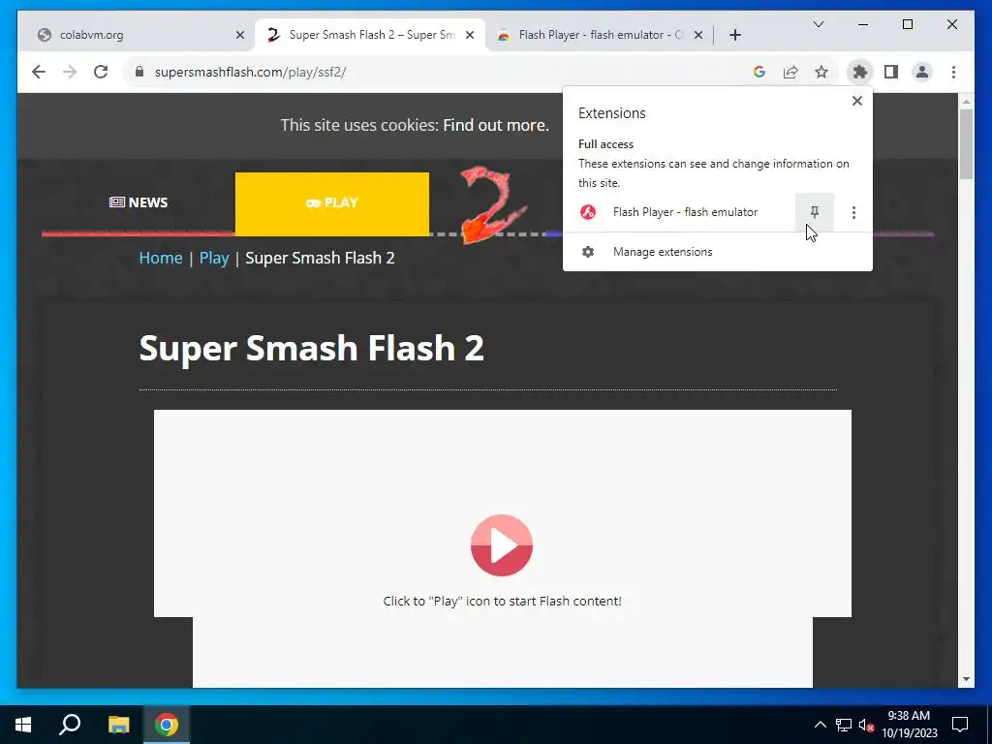Go back to previous page
This screenshot has height=744, width=992.
coord(39,72)
